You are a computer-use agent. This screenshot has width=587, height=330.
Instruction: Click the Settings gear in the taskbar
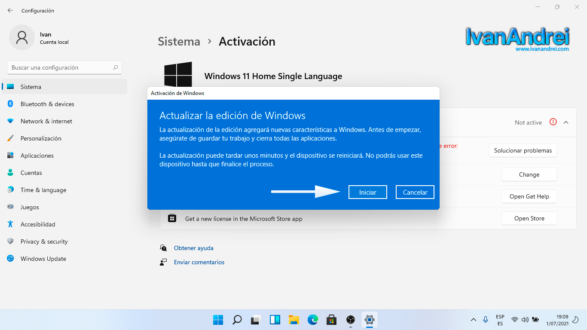tap(370, 320)
